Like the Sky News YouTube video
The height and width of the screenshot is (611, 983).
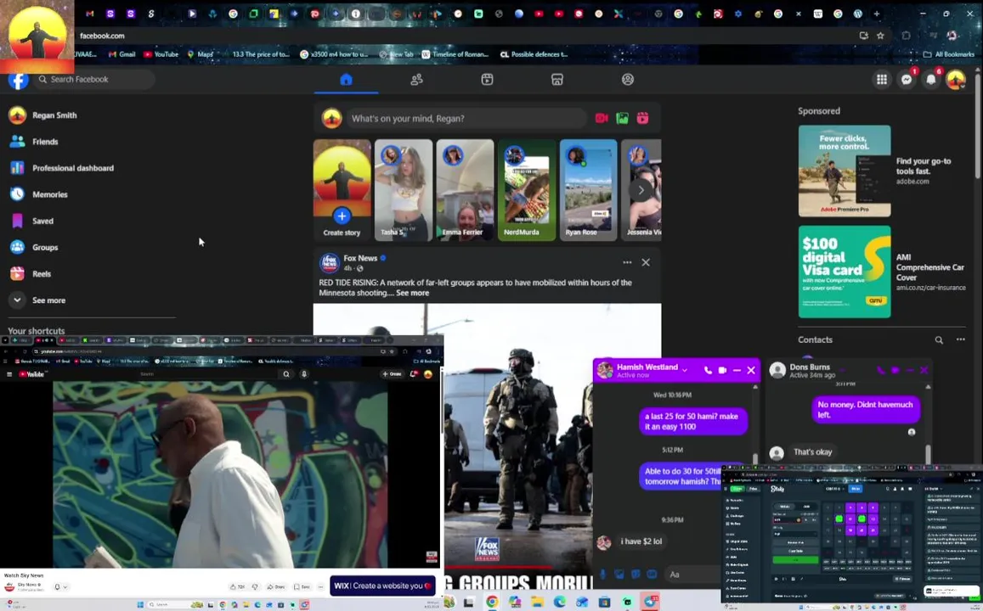[x=238, y=586]
